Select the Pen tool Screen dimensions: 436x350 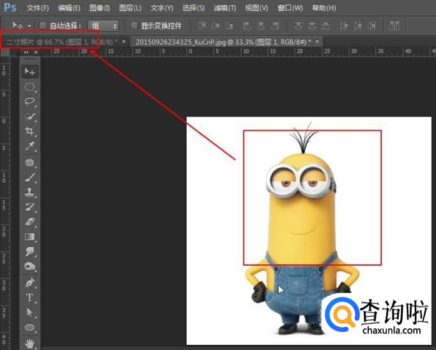click(29, 282)
